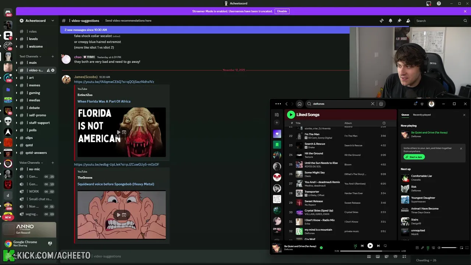Open the self-promo text channel
471x265 pixels.
(37, 115)
